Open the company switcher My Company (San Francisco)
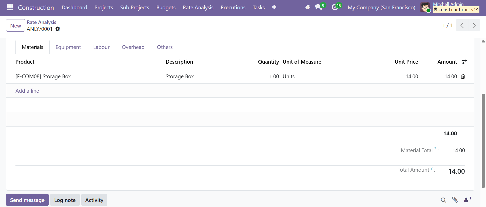The width and height of the screenshot is (486, 207). [x=381, y=8]
